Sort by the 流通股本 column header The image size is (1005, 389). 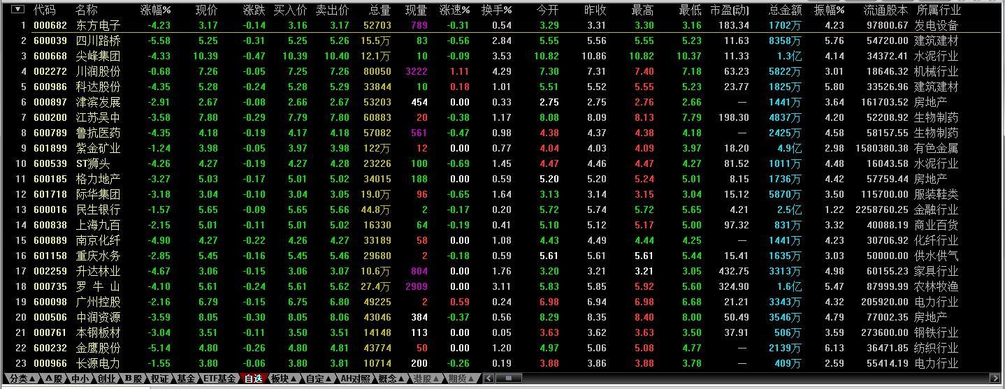click(885, 10)
